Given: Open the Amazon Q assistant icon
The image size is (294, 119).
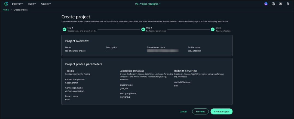Looking at the screenshot, I should [266, 4].
